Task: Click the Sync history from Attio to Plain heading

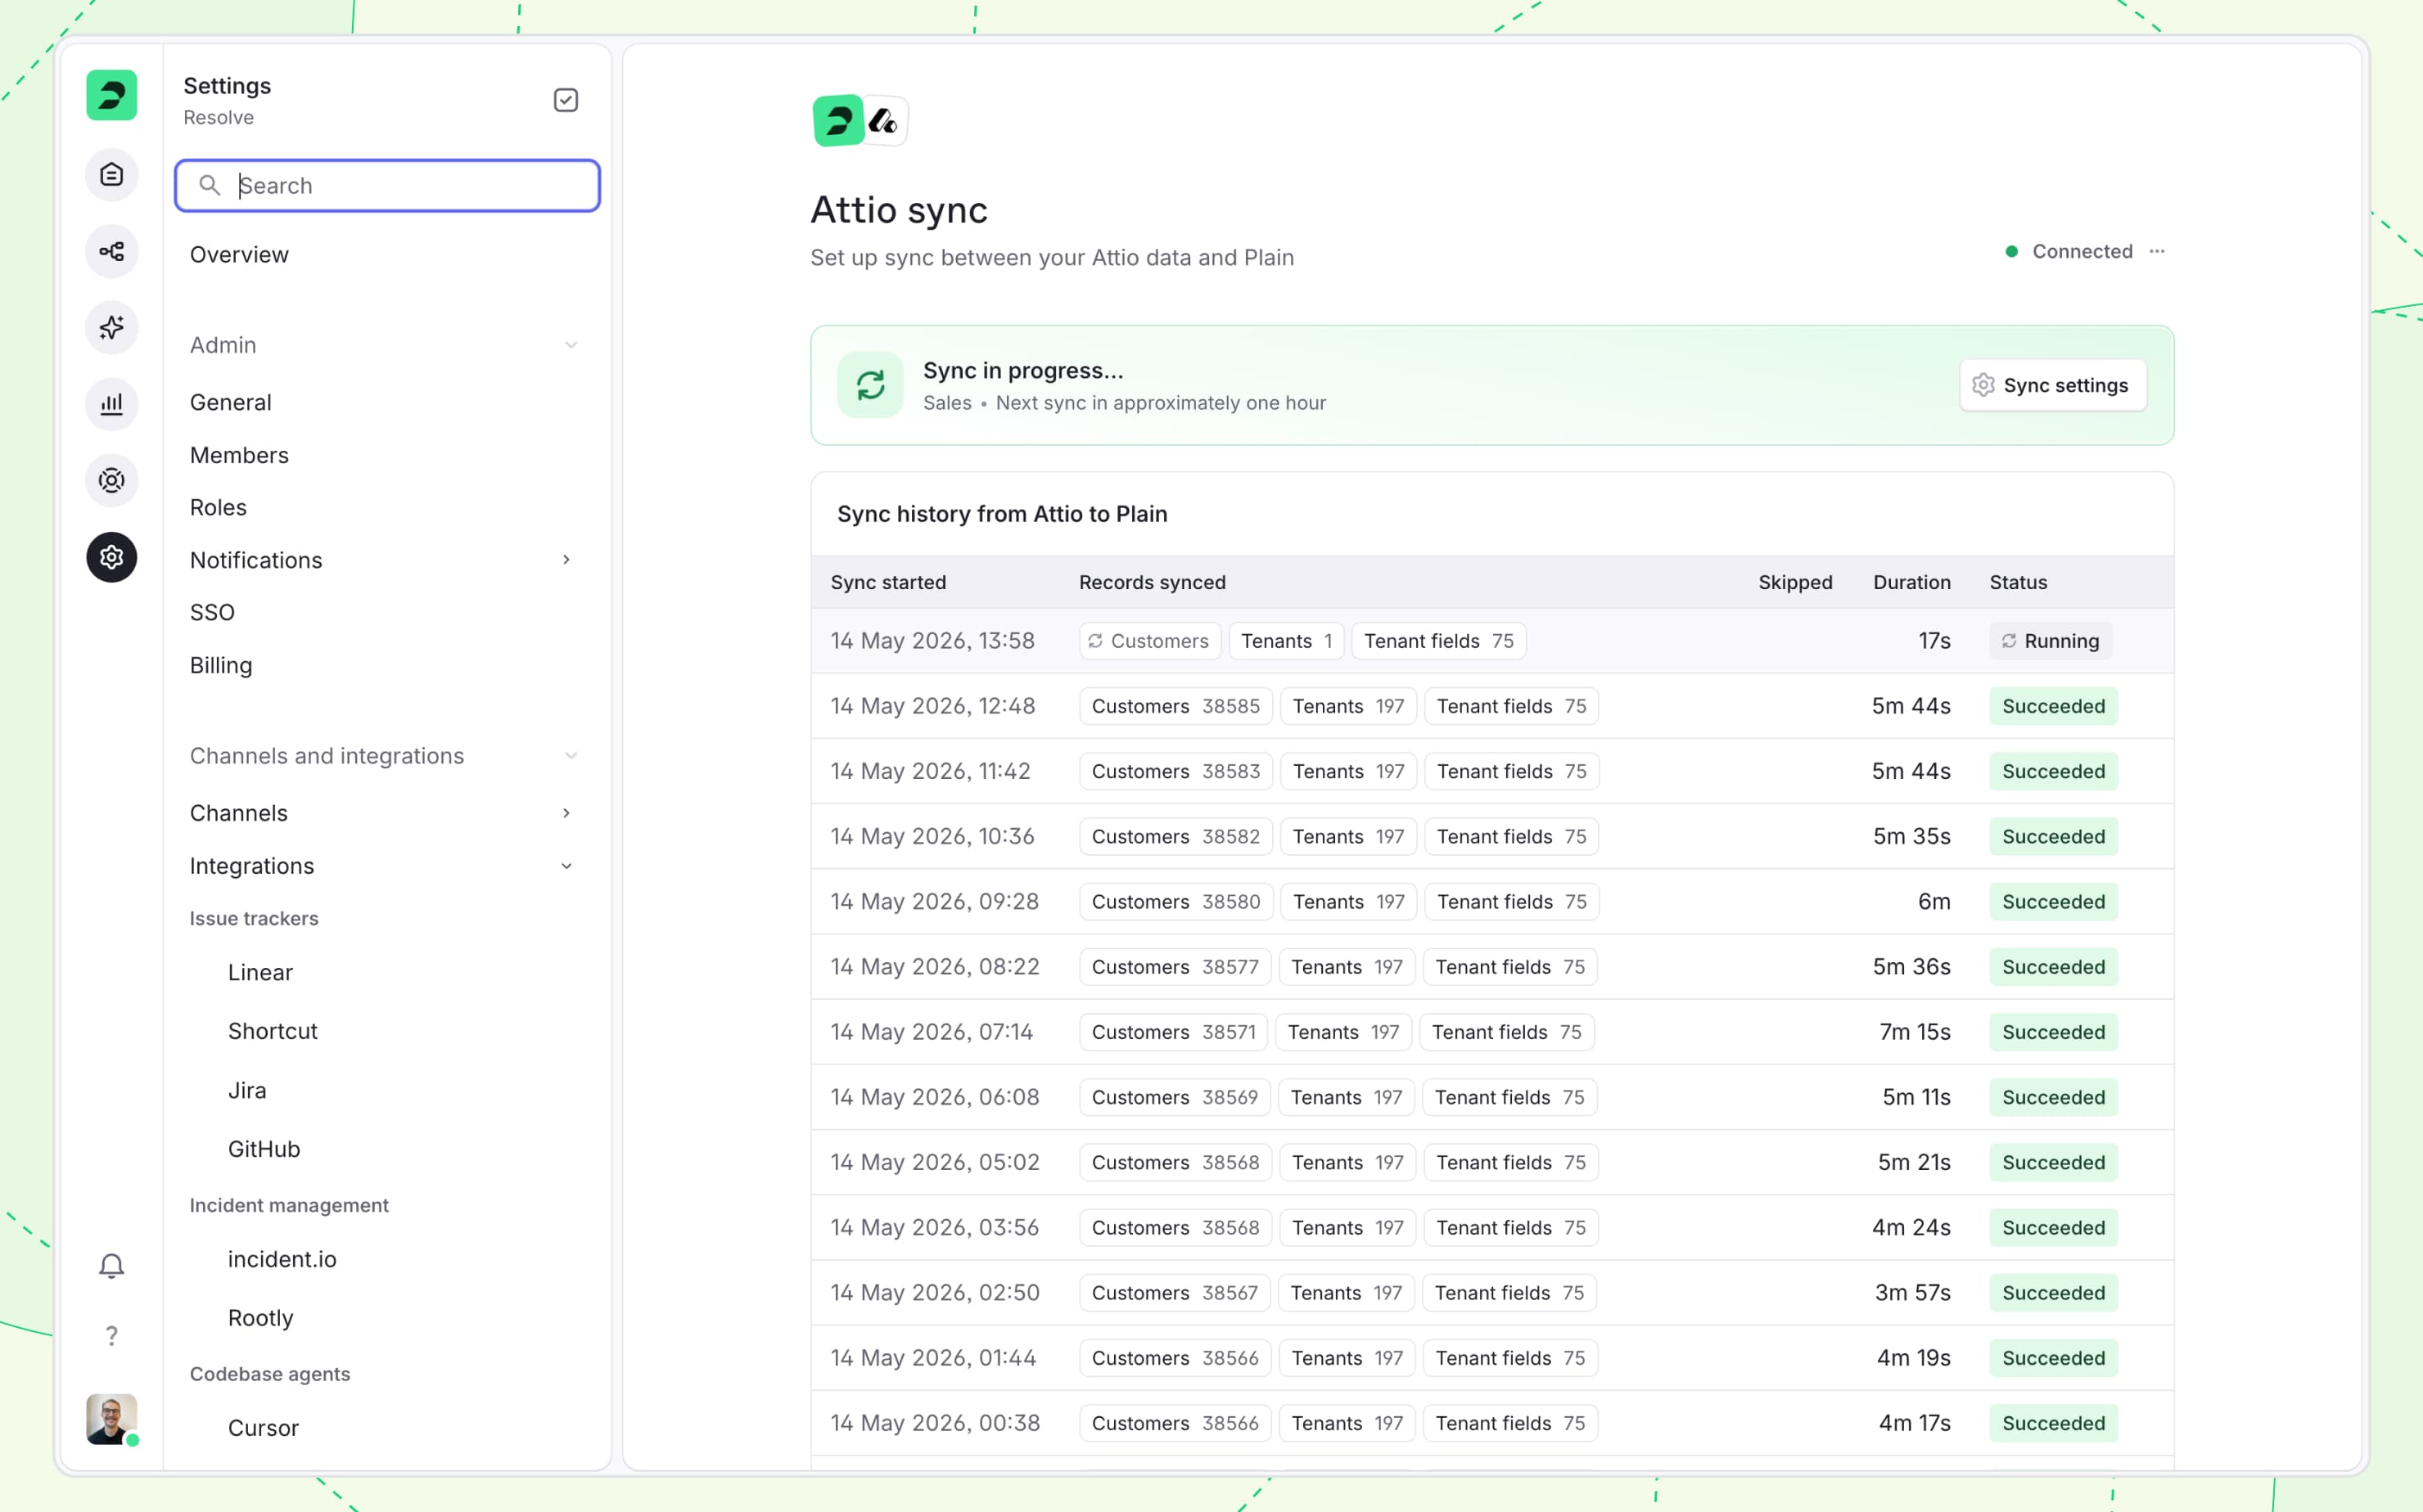Action: pos(1003,514)
